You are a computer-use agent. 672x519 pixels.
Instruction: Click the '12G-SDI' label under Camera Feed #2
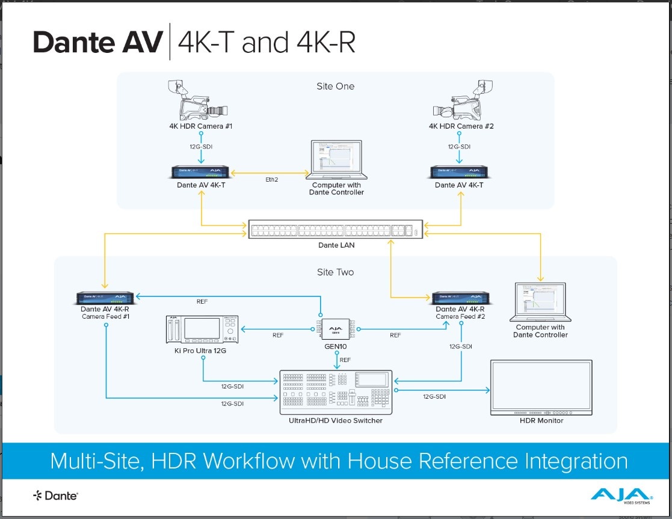pyautogui.click(x=461, y=346)
